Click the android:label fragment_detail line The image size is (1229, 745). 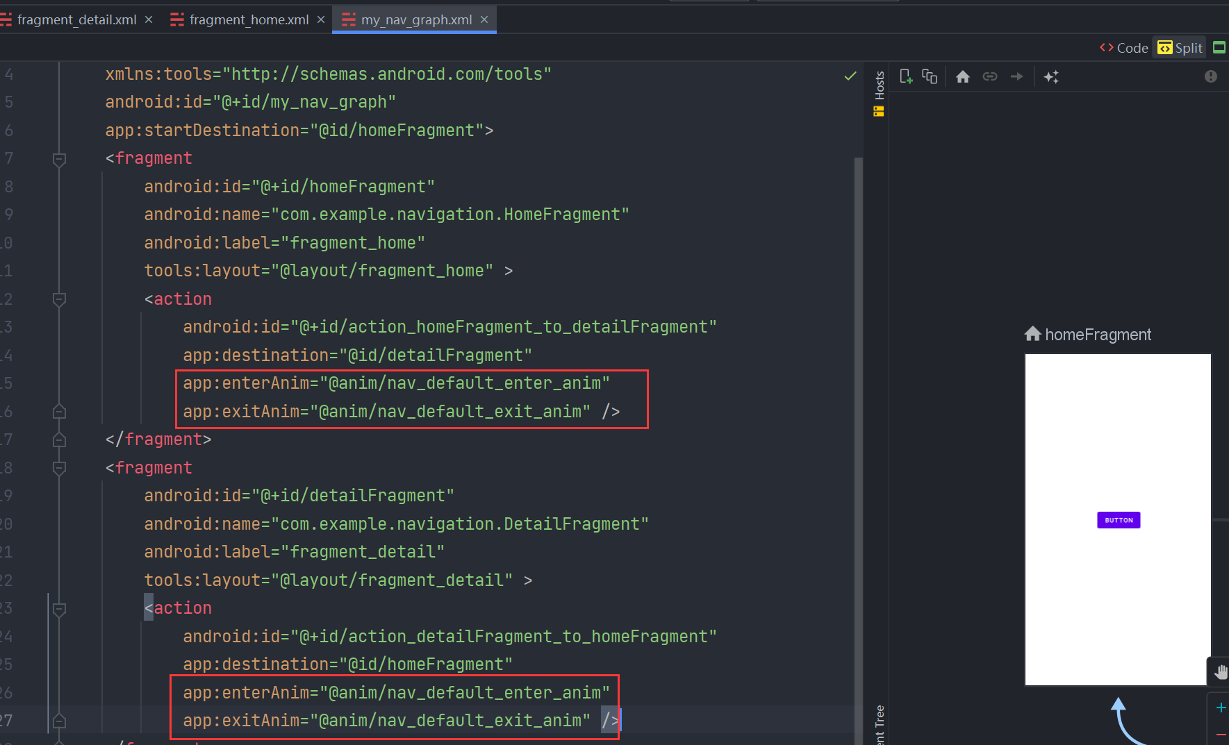pyautogui.click(x=294, y=552)
